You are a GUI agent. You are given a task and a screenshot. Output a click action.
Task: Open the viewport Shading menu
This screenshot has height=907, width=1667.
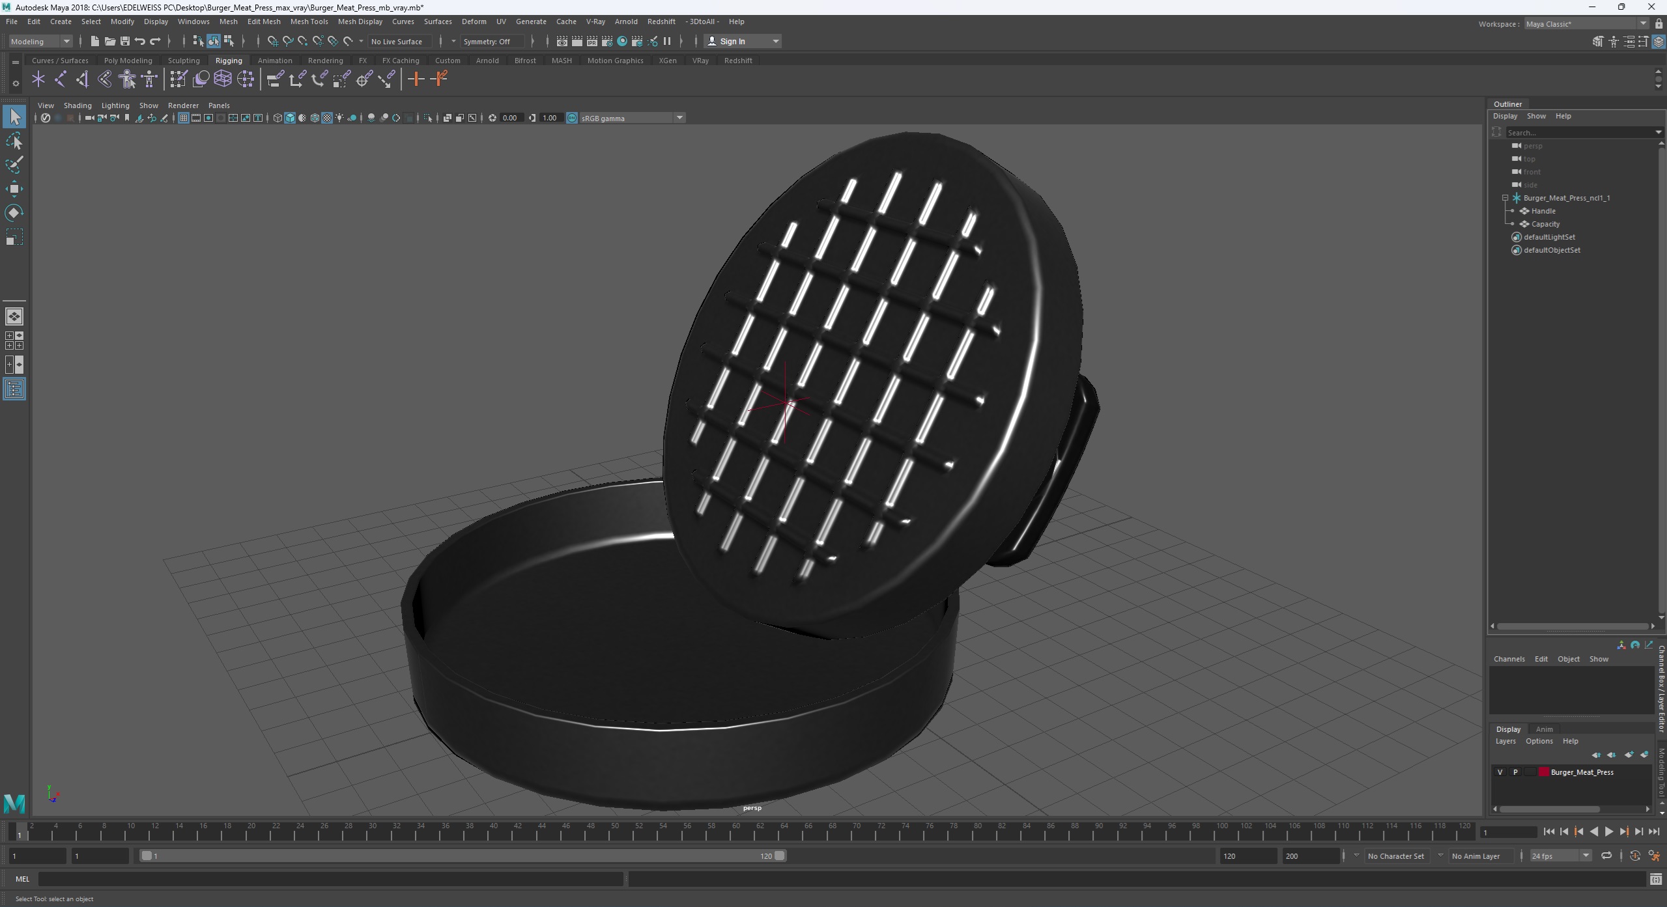click(x=78, y=105)
